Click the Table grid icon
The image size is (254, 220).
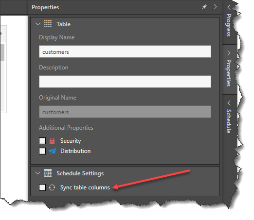(x=48, y=24)
